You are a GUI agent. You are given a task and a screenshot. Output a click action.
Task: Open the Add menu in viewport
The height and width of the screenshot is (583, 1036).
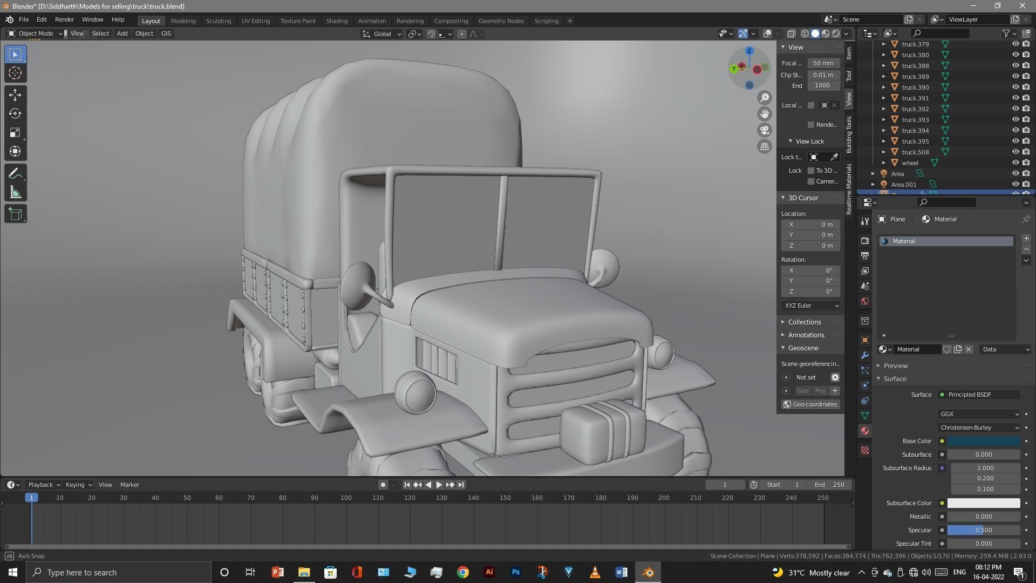(122, 33)
